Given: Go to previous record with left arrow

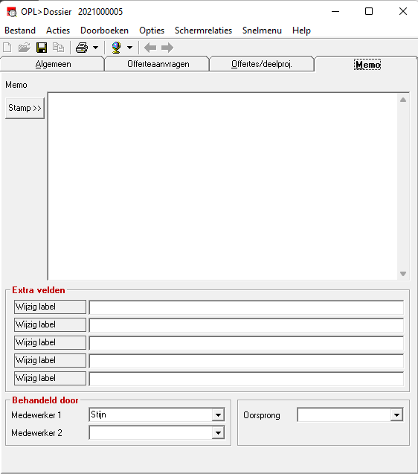Looking at the screenshot, I should 150,48.
